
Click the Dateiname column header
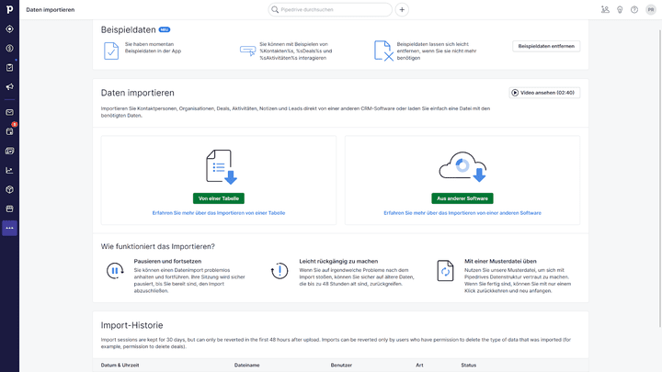pos(247,366)
